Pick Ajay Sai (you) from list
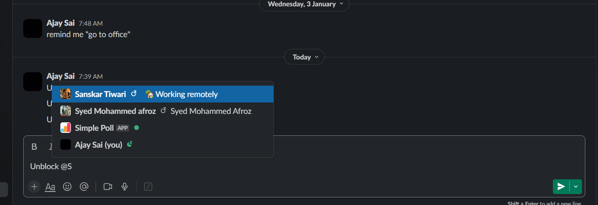 coord(98,145)
